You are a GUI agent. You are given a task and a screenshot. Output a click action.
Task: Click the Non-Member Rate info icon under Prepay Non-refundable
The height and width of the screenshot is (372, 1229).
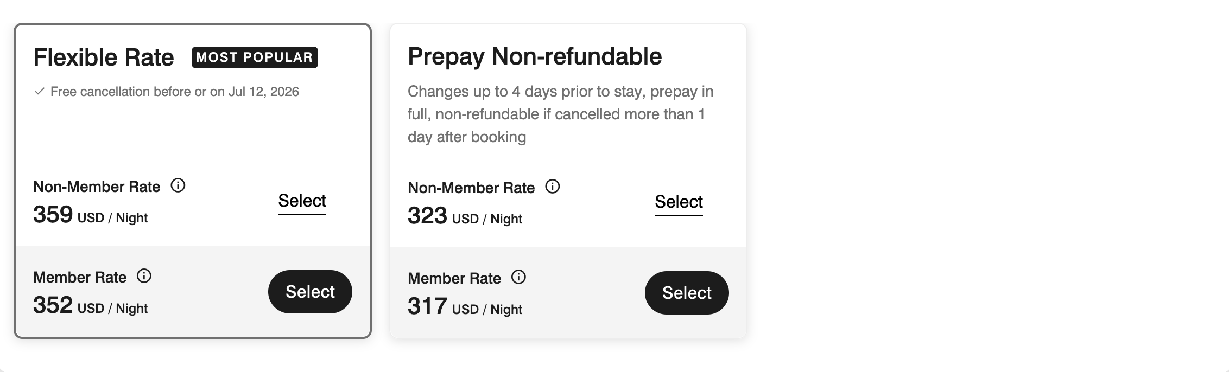point(553,186)
